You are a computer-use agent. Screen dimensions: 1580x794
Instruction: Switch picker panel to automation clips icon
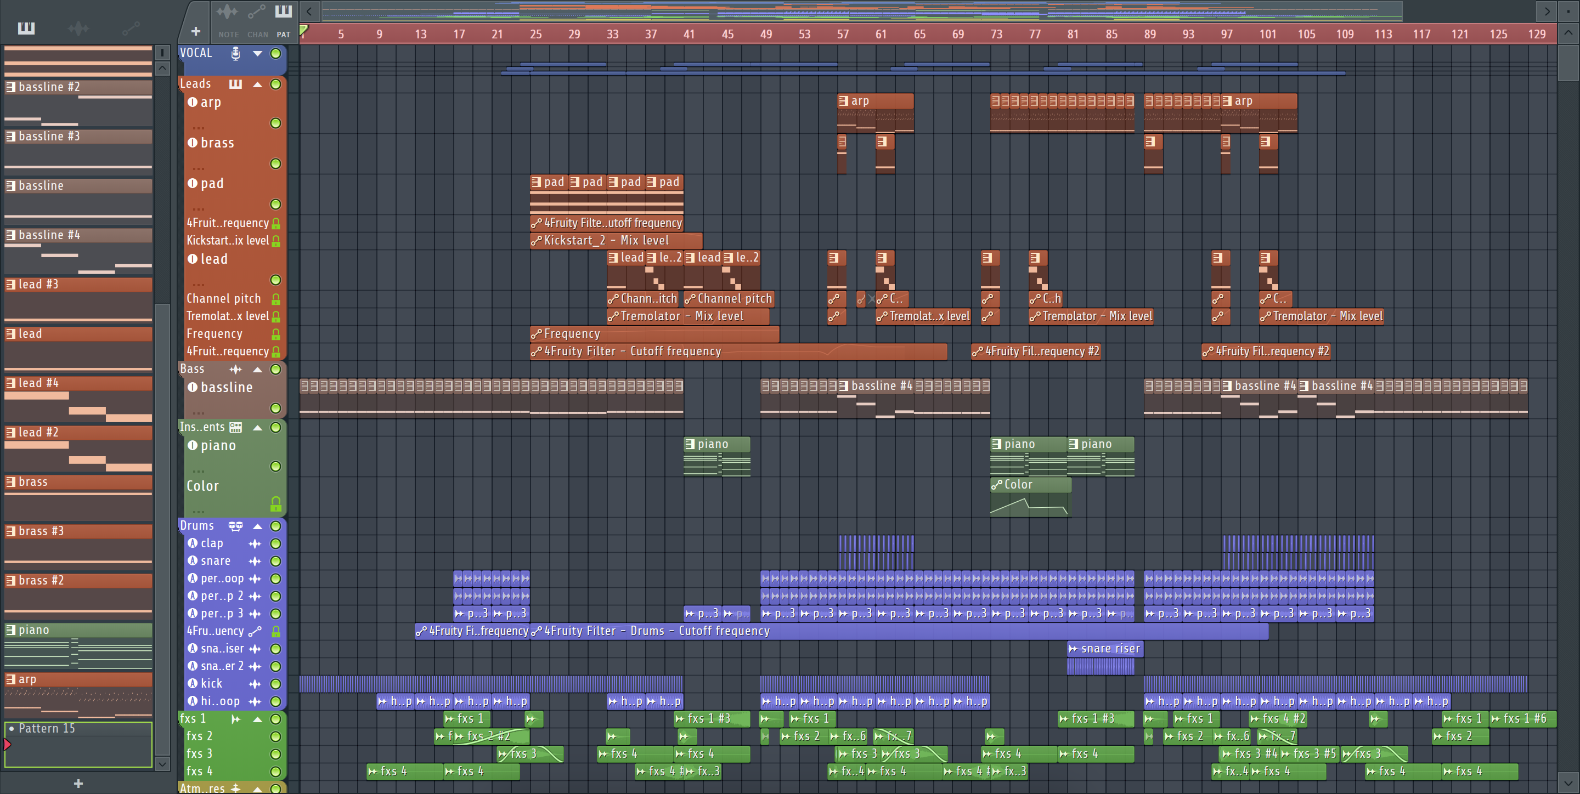click(x=131, y=27)
